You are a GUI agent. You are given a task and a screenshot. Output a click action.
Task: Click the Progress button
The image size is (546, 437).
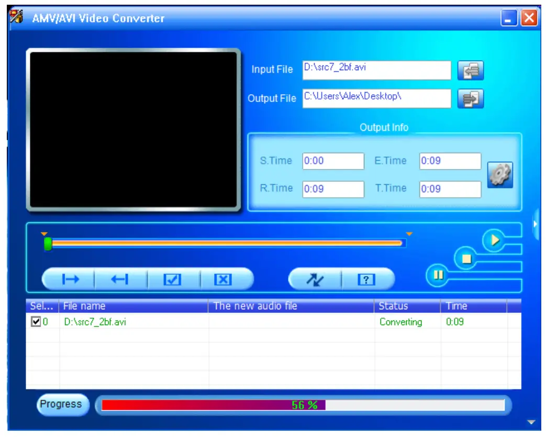[63, 405]
